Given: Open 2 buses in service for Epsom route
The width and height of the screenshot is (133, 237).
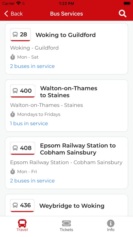Looking at the screenshot, I should point(32,181).
